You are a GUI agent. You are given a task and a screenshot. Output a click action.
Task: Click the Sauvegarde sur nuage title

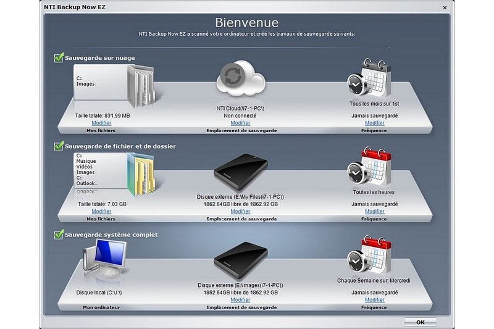[100, 58]
